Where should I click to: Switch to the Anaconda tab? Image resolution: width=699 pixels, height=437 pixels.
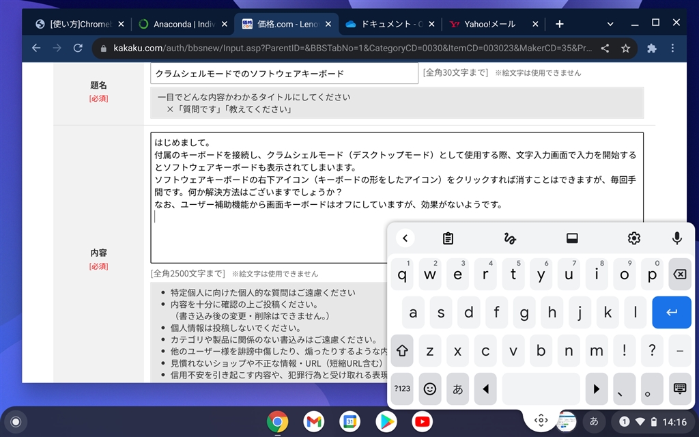click(178, 24)
